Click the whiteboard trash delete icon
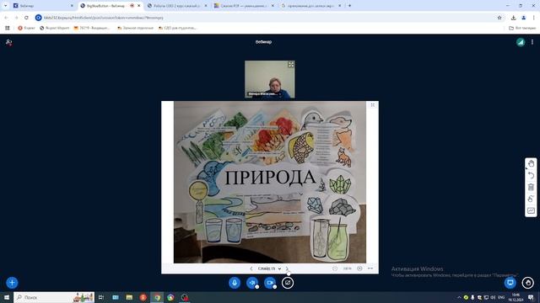Image resolution: width=540 pixels, height=303 pixels. [531, 187]
